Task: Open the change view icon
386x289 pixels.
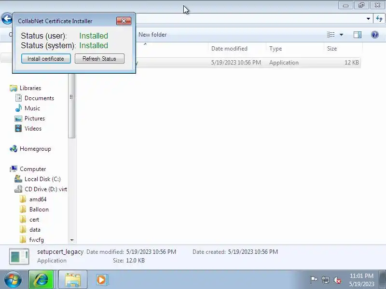Action: point(331,35)
